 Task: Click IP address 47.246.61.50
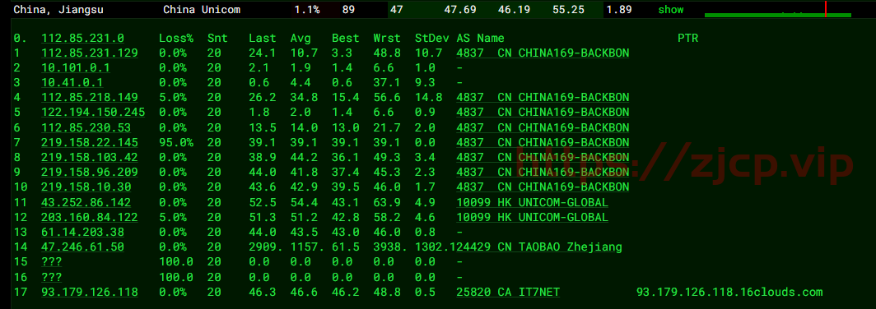tap(82, 247)
